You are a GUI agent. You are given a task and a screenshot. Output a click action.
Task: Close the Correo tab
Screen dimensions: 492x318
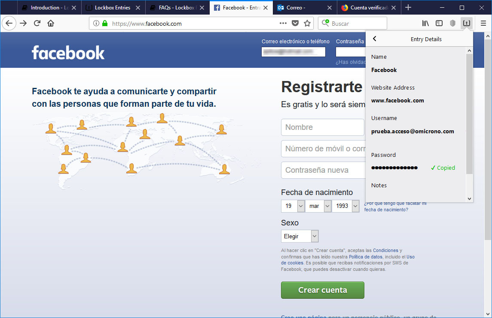[x=330, y=8]
